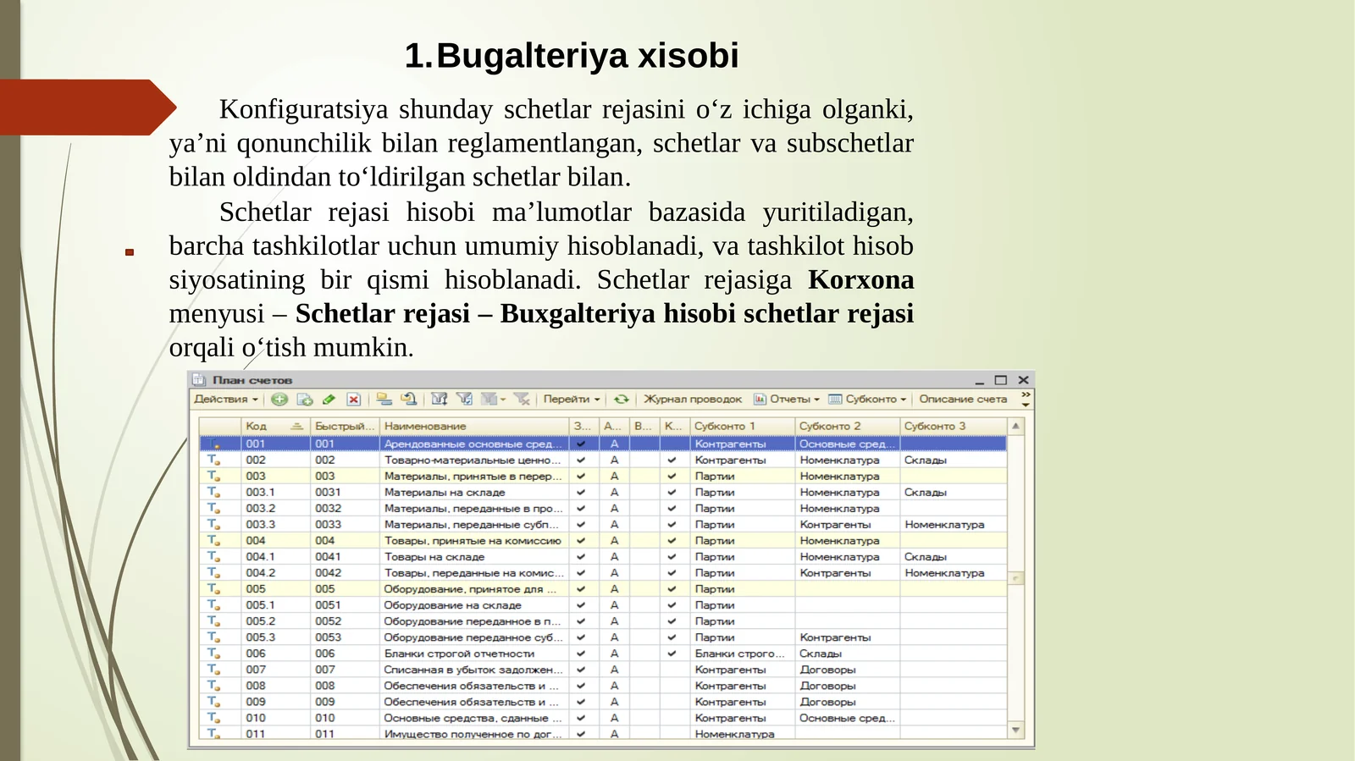Click the Find in list icon
1355x761 pixels.
coord(409,400)
